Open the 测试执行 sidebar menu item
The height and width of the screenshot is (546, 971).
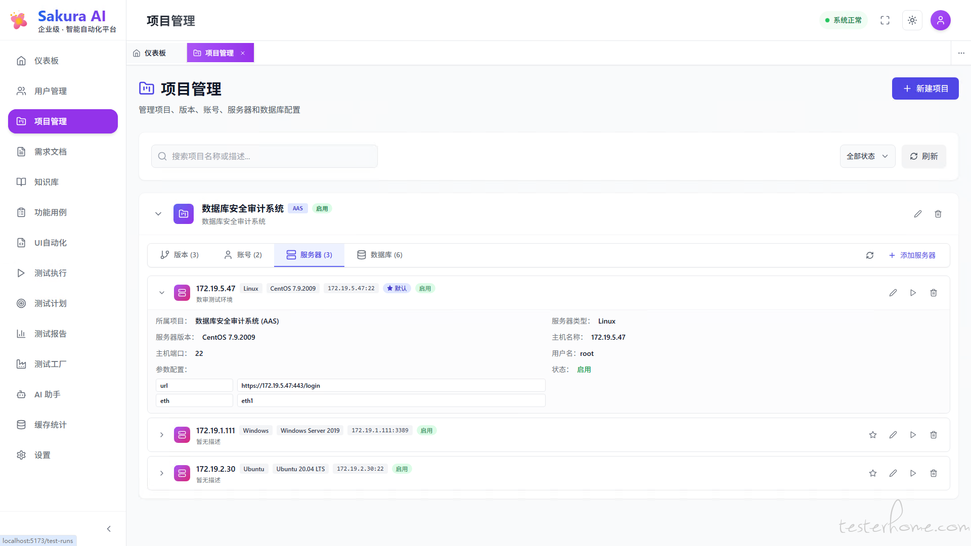50,273
